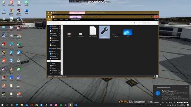The height and width of the screenshot is (107, 191).
Task: Open Explorer help blue question icon
Action: [x=157, y=20]
